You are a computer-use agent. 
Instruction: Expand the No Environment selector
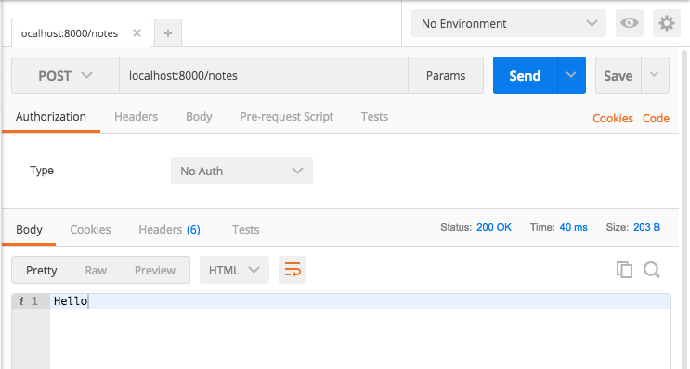(509, 23)
